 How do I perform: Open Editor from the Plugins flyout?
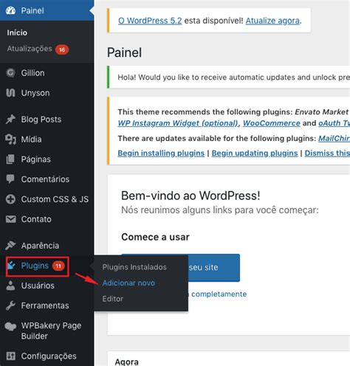pyautogui.click(x=113, y=299)
